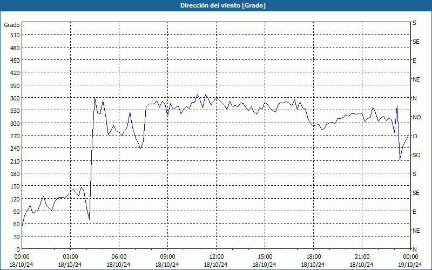Click the 06:00 time label

[119, 256]
